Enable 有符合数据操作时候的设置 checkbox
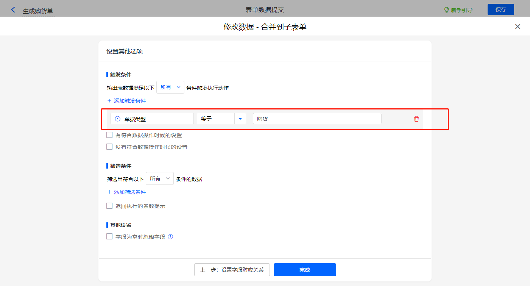The image size is (530, 286). pos(109,135)
